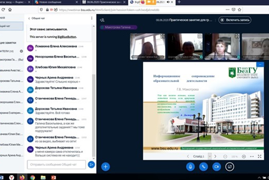Viewport: 269px width, 180px height.
Task: Open chat options three-dot menu
Action: pyautogui.click(x=91, y=18)
